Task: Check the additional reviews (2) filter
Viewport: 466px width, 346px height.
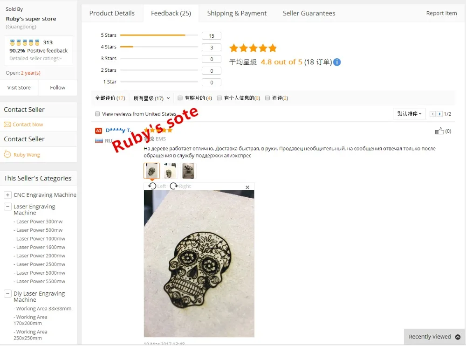Action: point(267,98)
